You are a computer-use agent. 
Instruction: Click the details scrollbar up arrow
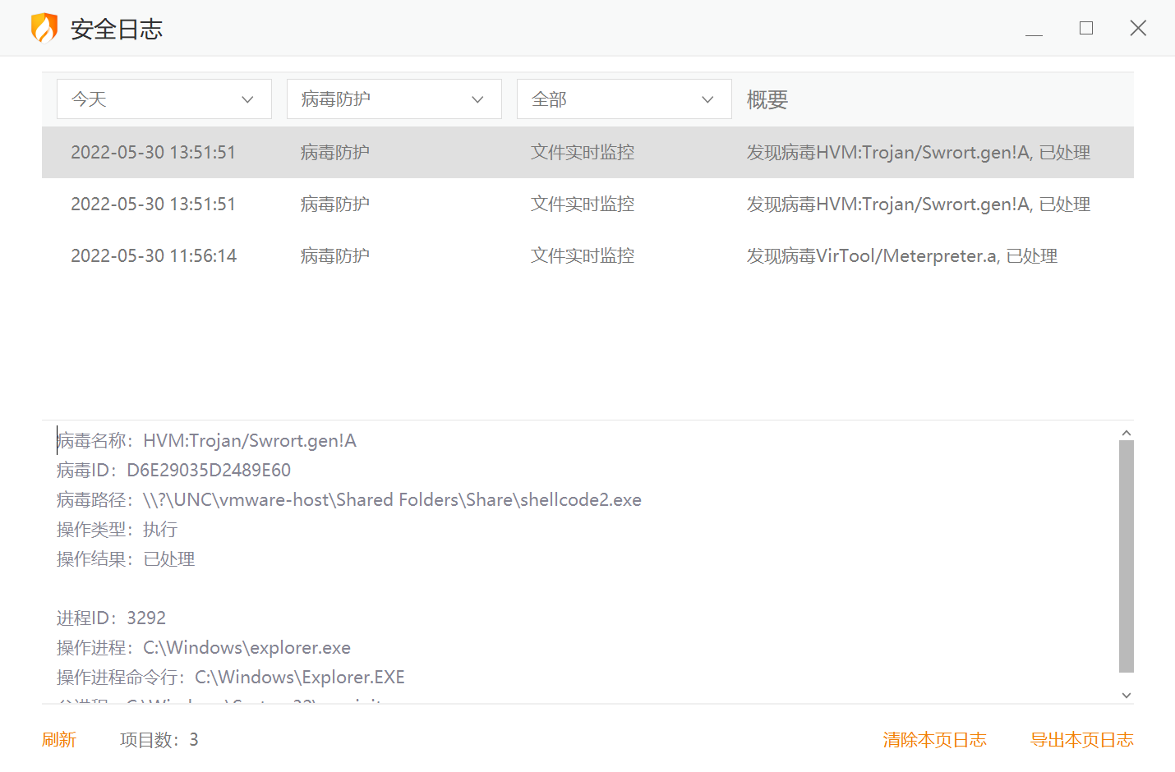tap(1127, 433)
